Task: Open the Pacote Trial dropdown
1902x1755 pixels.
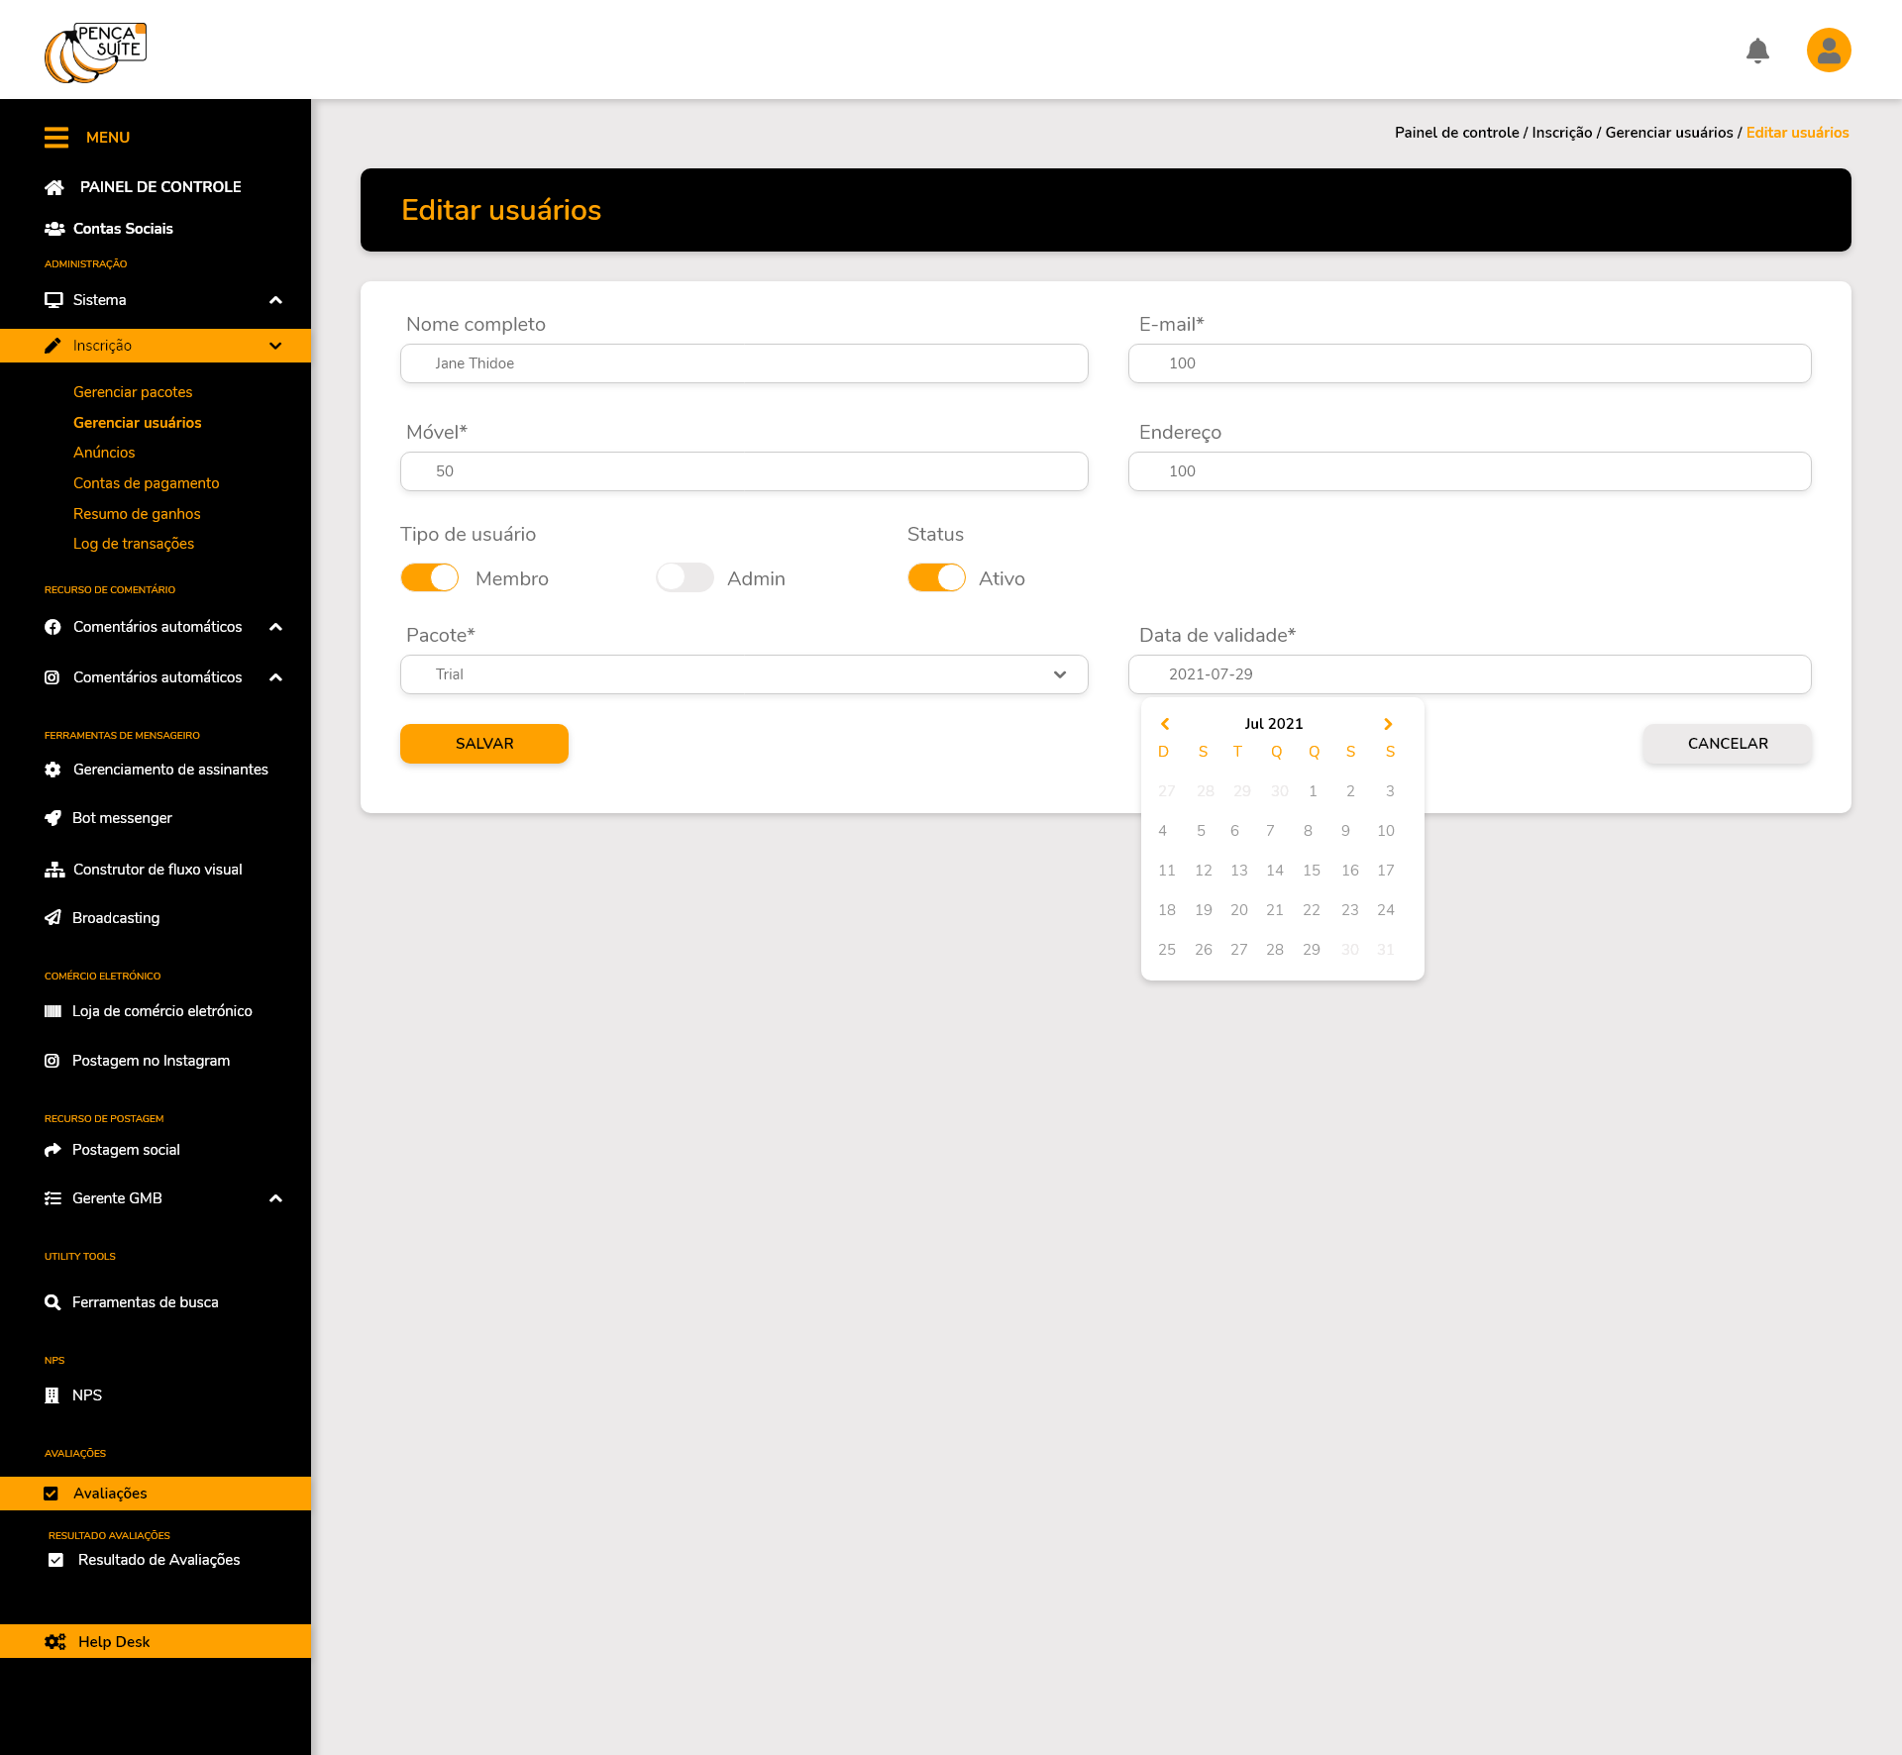Action: tap(744, 674)
